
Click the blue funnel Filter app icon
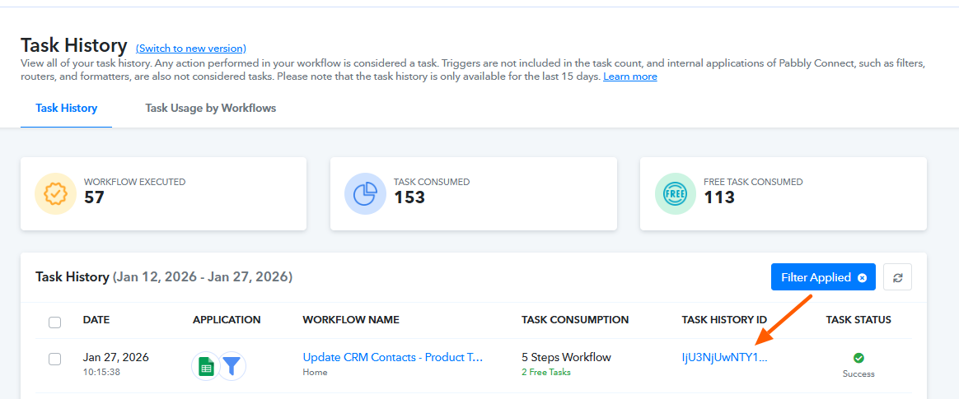pyautogui.click(x=232, y=366)
